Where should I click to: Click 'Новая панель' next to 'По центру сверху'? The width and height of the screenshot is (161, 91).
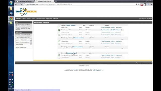79,38
